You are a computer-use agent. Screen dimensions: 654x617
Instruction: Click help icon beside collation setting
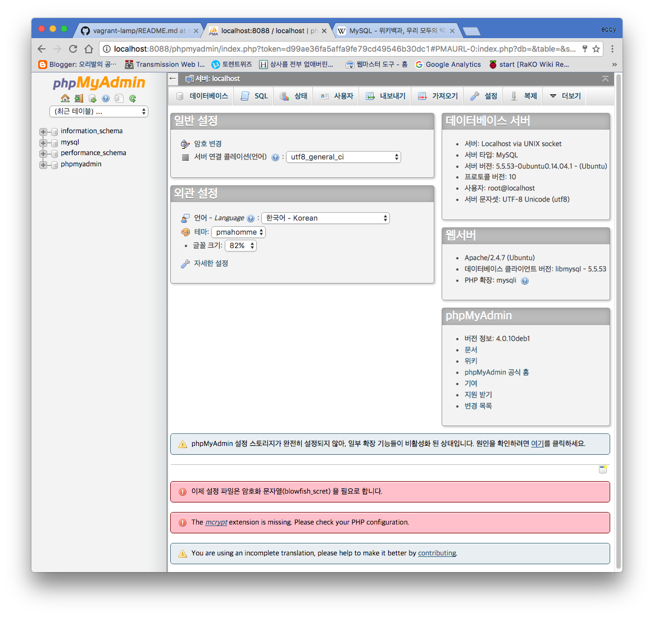tap(275, 158)
